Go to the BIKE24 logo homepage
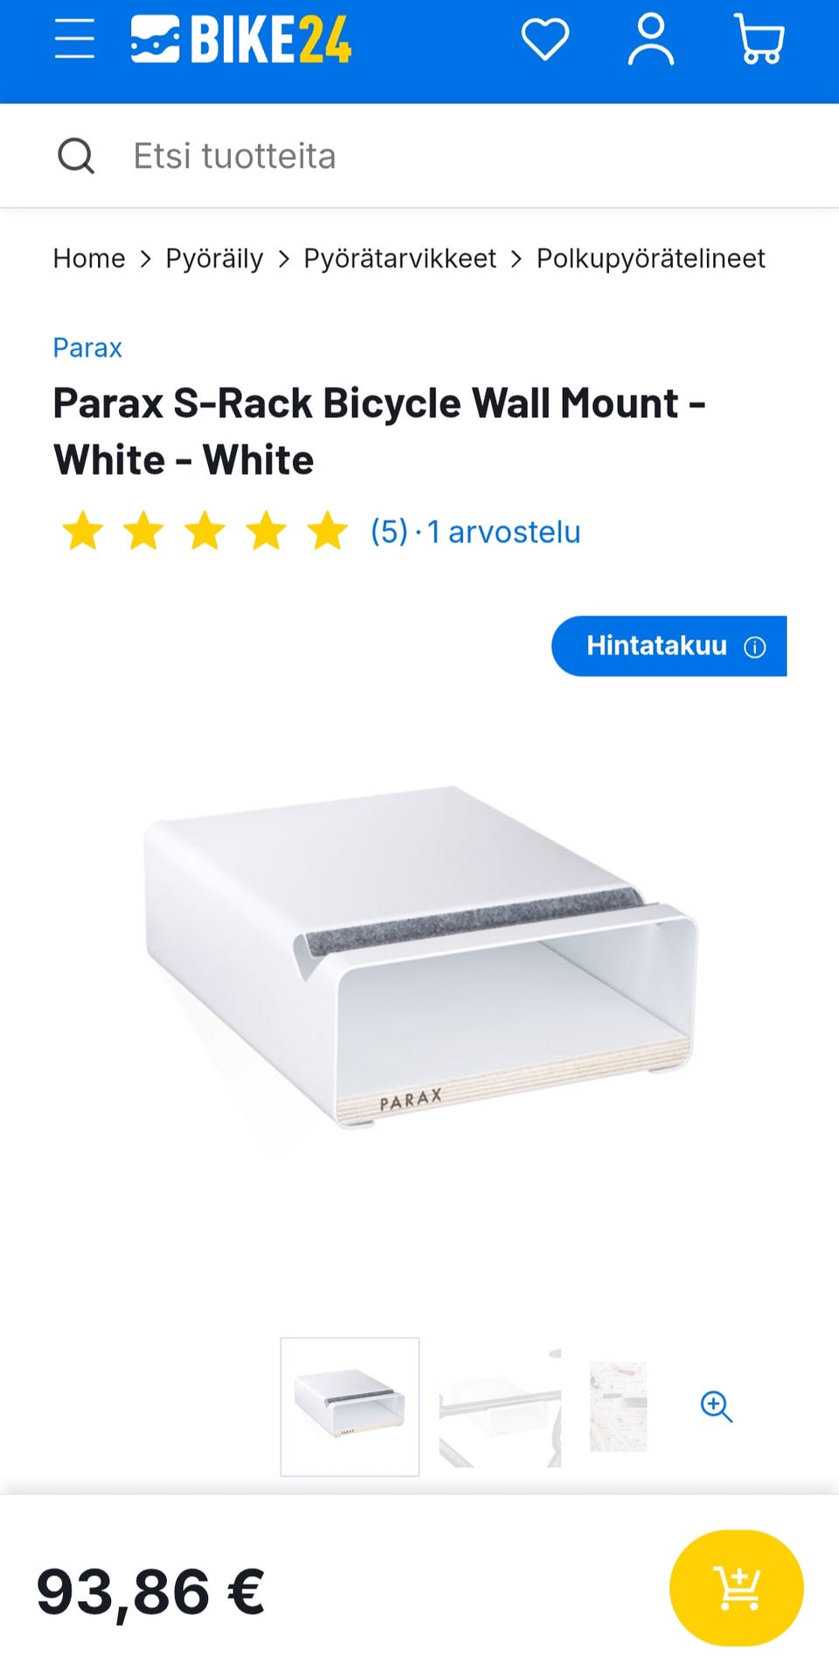This screenshot has width=839, height=1671. (241, 39)
